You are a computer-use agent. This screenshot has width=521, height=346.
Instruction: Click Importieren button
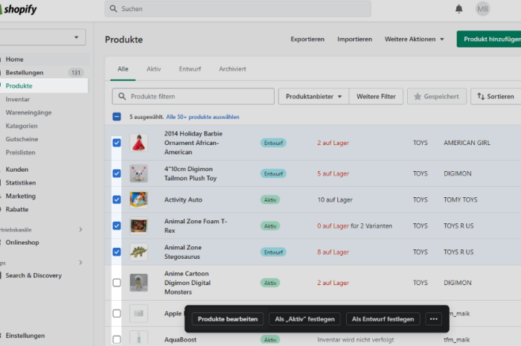tap(354, 39)
